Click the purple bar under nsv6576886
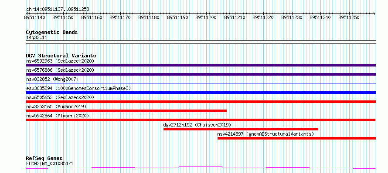The height and width of the screenshot is (173, 388). tap(201, 74)
